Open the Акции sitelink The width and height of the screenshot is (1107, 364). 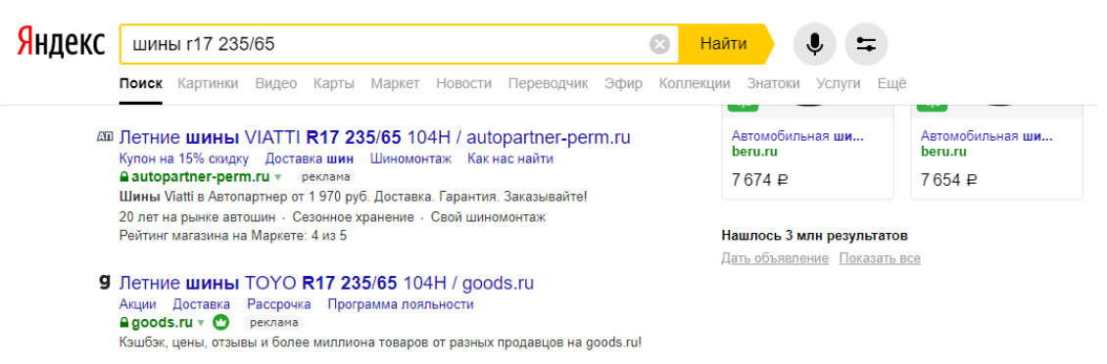point(138,304)
